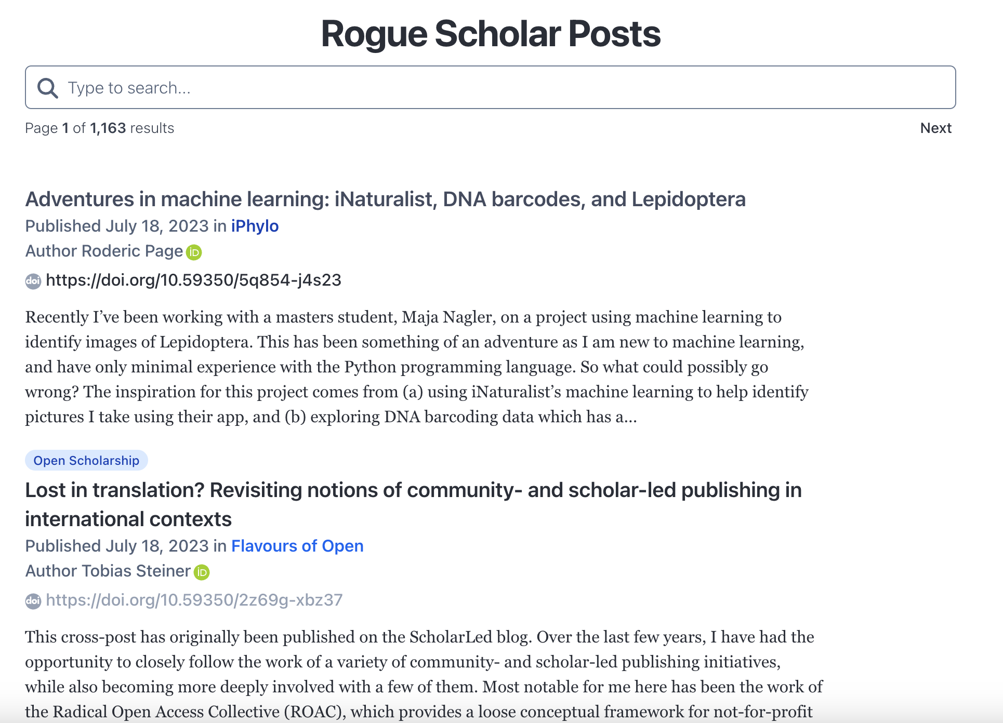1003x723 pixels.
Task: Click Tobias Steiner's ORCID iD icon
Action: click(x=202, y=572)
